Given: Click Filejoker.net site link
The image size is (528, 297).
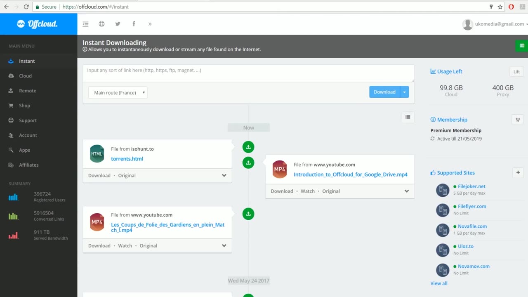Looking at the screenshot, I should click(471, 186).
